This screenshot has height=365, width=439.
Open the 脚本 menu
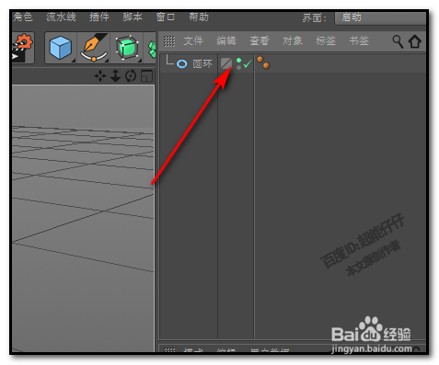[133, 17]
